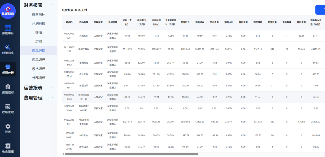Open the 设置 gear icon
The height and width of the screenshot is (157, 325).
coord(8,126)
